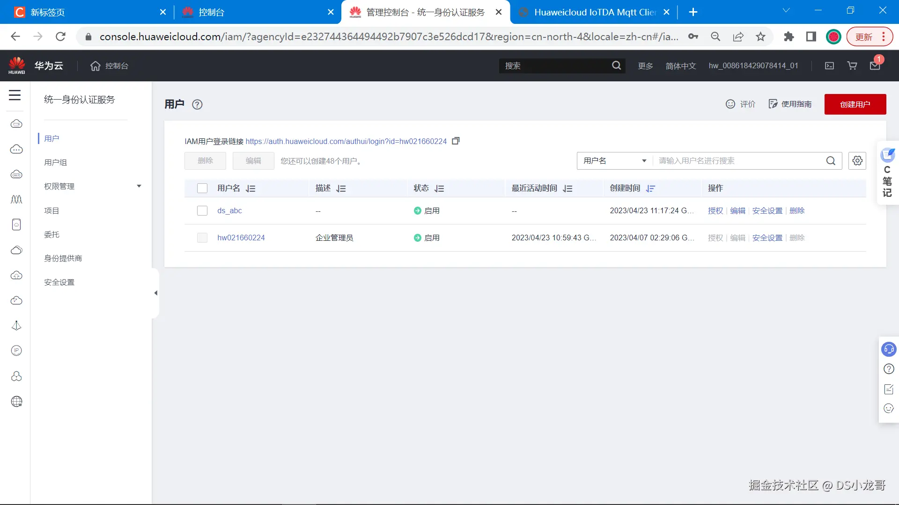The height and width of the screenshot is (505, 899).
Task: Open CloudShell terminal icon in header
Action: coord(829,66)
